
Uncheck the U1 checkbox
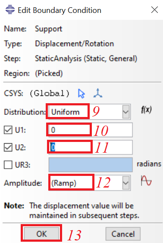[8, 130]
